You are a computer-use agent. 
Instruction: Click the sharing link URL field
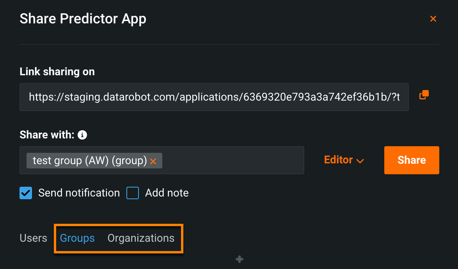pos(214,97)
